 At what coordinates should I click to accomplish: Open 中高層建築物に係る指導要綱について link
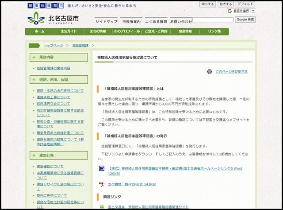click(x=60, y=175)
